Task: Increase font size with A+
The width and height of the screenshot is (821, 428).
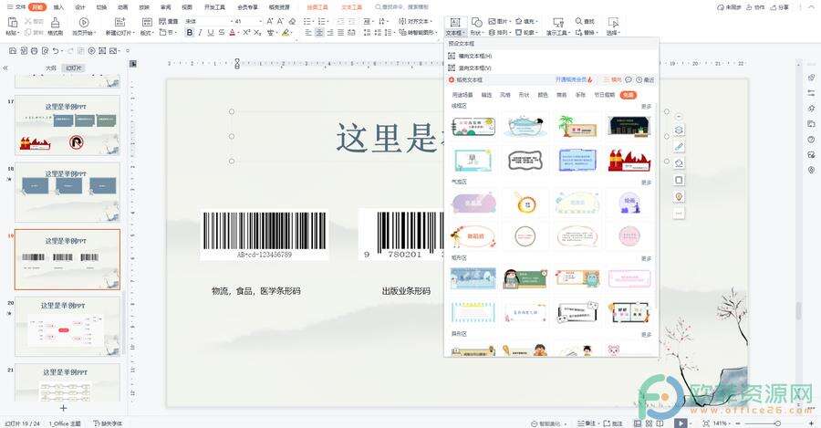Action: click(270, 21)
